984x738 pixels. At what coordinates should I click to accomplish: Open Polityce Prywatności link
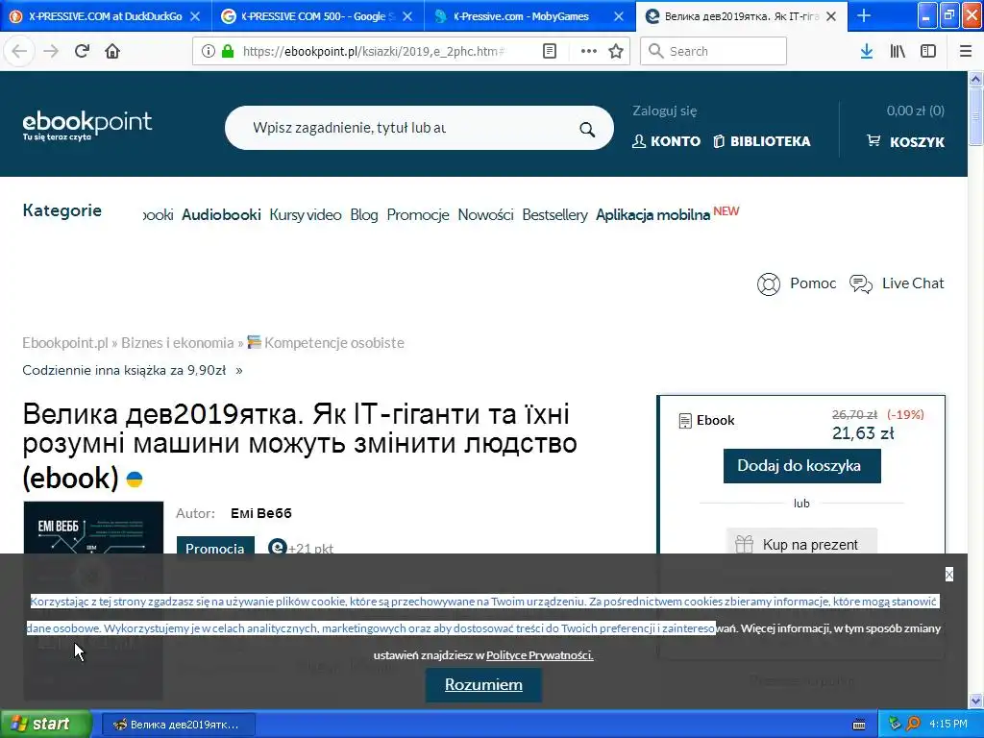[x=540, y=655]
